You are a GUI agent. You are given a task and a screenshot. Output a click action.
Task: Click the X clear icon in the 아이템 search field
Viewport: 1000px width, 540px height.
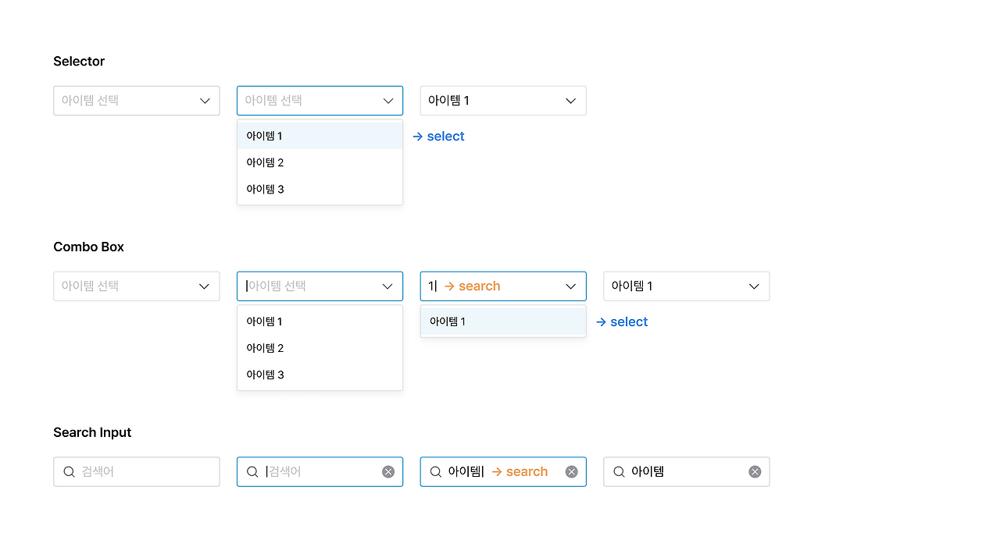pos(570,471)
